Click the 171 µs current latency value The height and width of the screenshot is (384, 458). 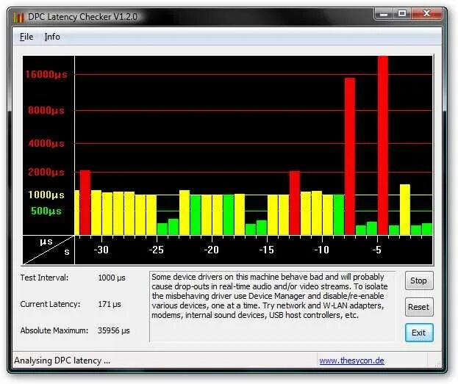coord(110,304)
